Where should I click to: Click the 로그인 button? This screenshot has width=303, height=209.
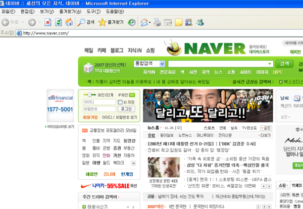pos(126,109)
